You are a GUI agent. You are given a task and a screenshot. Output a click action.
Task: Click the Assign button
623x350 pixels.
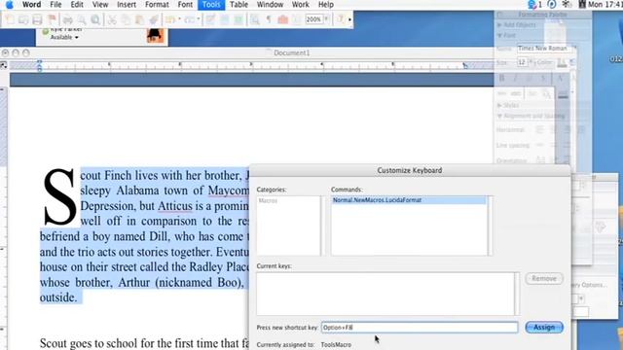pyautogui.click(x=544, y=328)
